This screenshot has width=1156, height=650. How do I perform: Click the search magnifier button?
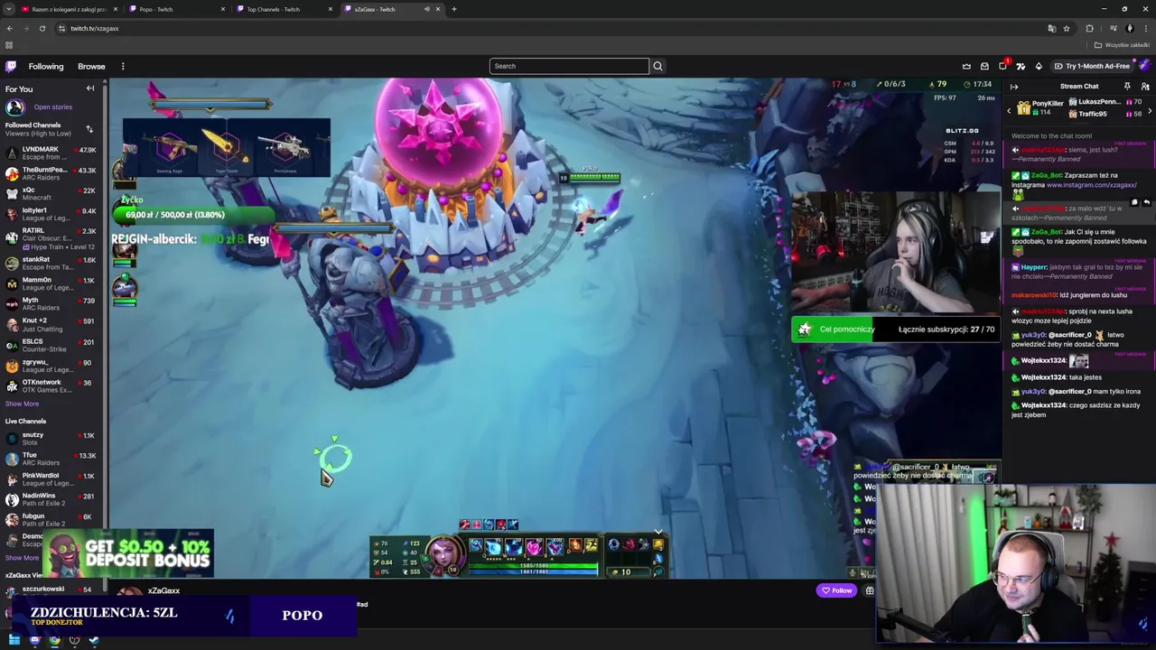(x=657, y=66)
